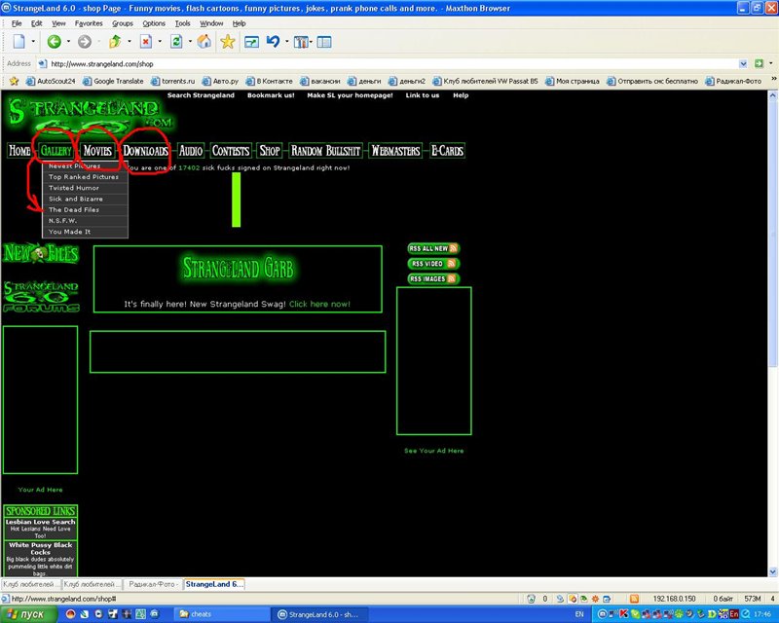Click the Downloads navigation button
The width and height of the screenshot is (779, 623).
tap(146, 151)
